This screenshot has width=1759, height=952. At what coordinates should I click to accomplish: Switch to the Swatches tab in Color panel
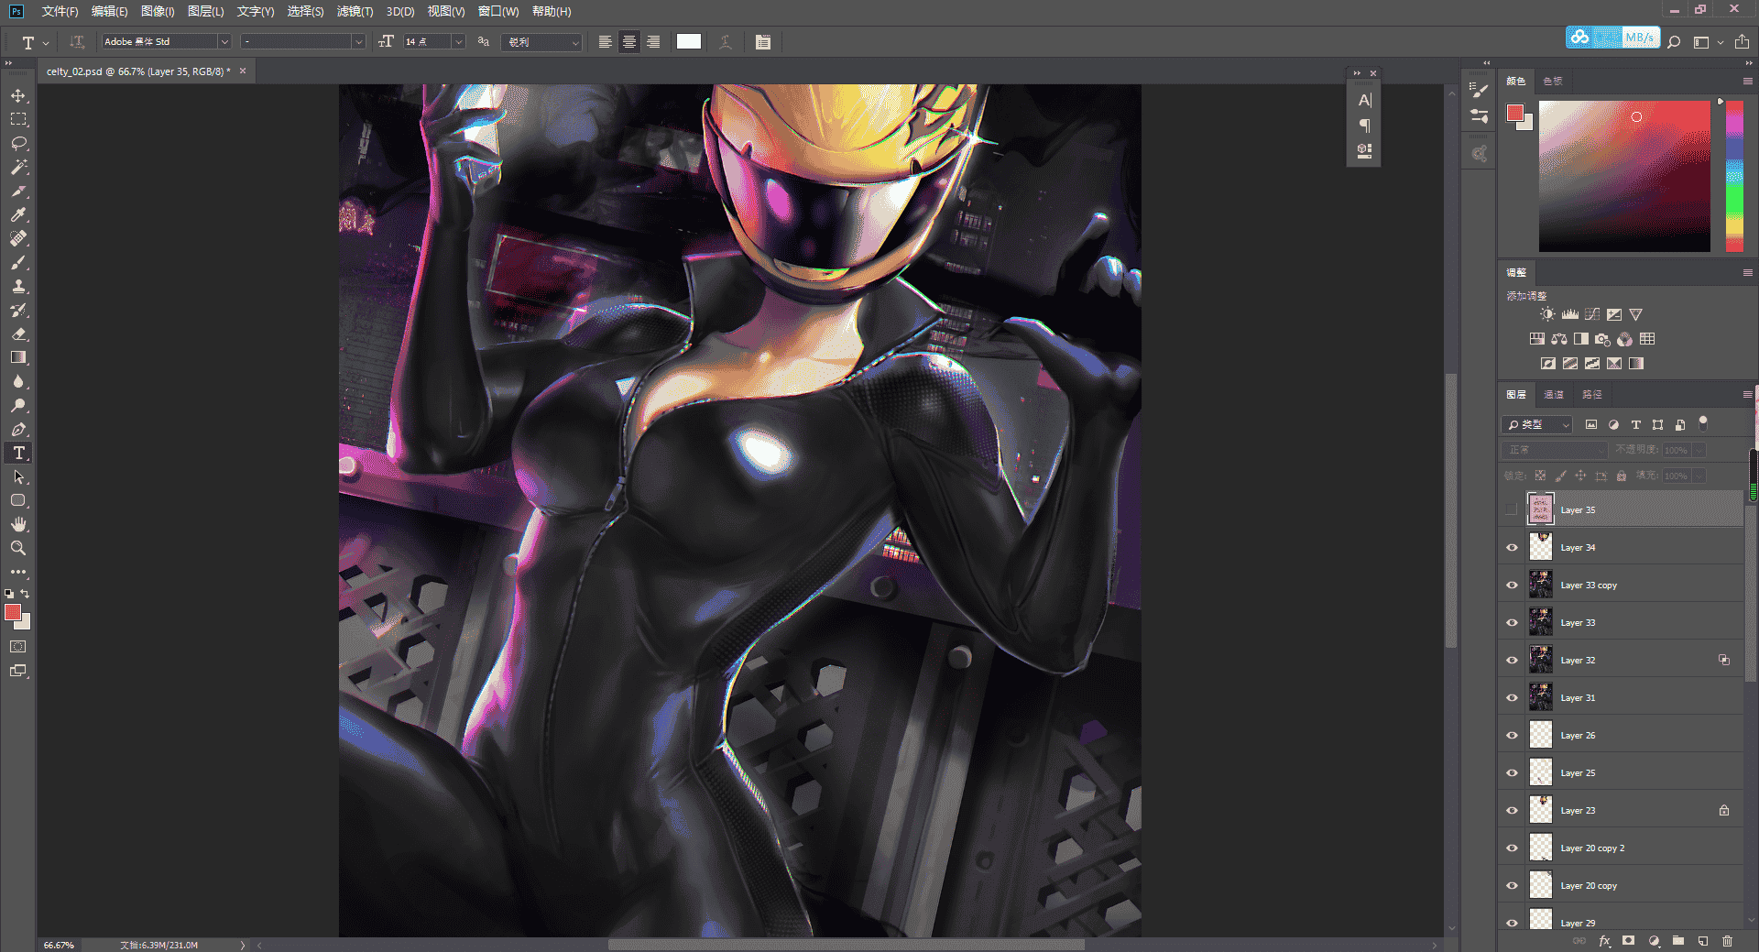click(1552, 81)
